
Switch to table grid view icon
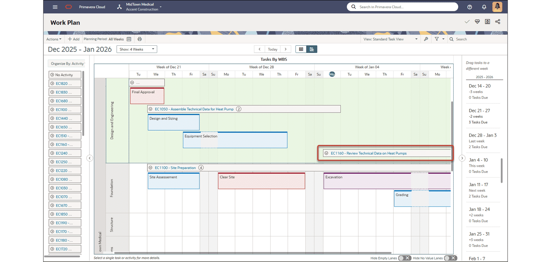[301, 49]
